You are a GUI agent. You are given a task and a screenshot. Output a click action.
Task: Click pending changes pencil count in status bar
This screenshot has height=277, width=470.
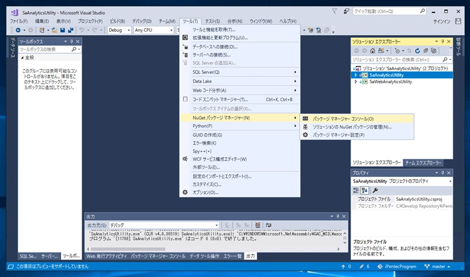point(364,266)
